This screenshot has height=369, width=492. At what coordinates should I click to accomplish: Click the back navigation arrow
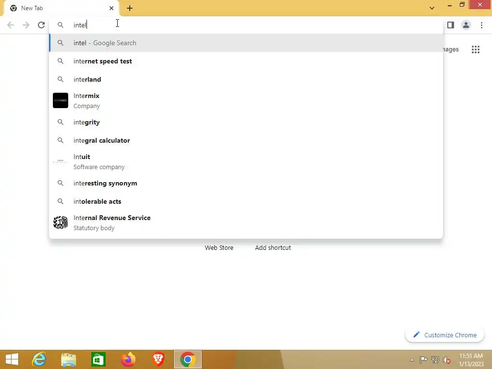11,25
